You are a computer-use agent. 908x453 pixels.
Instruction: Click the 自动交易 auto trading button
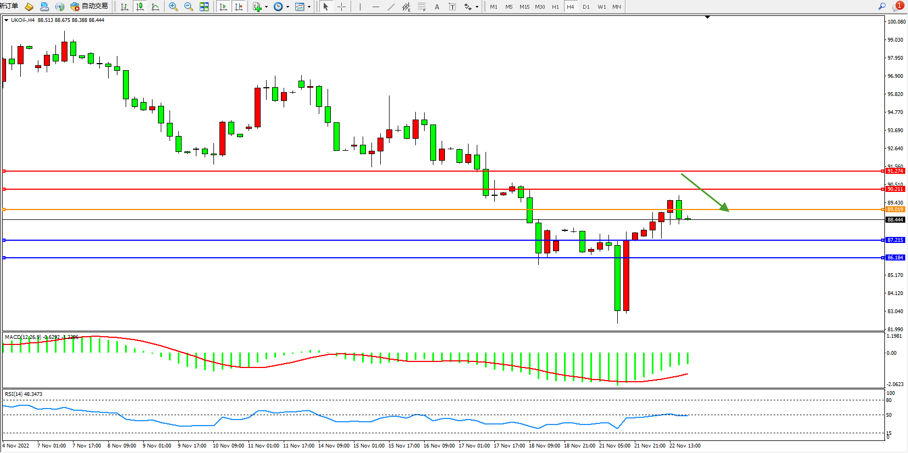tap(89, 7)
